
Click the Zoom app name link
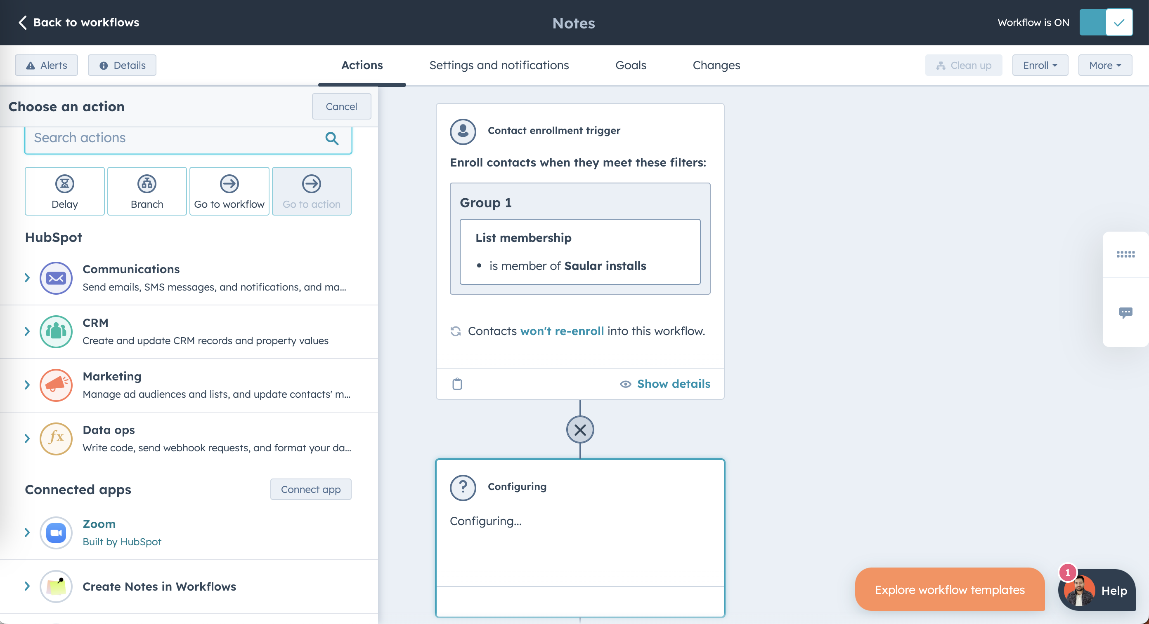[x=99, y=524]
